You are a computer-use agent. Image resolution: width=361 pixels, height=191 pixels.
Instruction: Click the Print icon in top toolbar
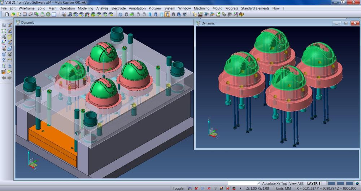pyautogui.click(x=42, y=14)
